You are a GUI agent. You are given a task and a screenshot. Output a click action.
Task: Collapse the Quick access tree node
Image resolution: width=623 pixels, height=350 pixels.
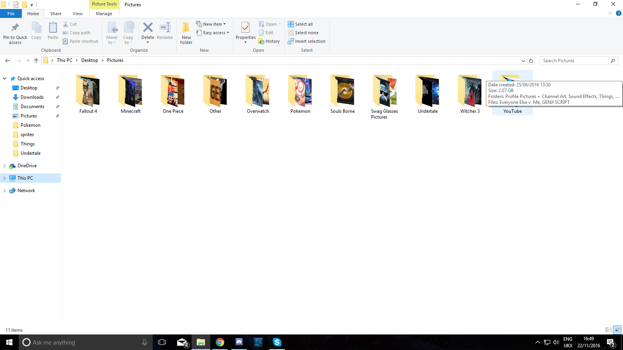pyautogui.click(x=5, y=79)
